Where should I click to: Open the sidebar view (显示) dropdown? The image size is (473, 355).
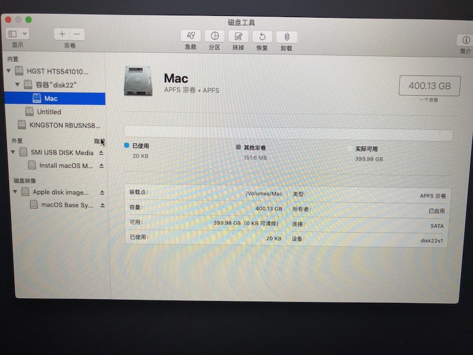[18, 34]
